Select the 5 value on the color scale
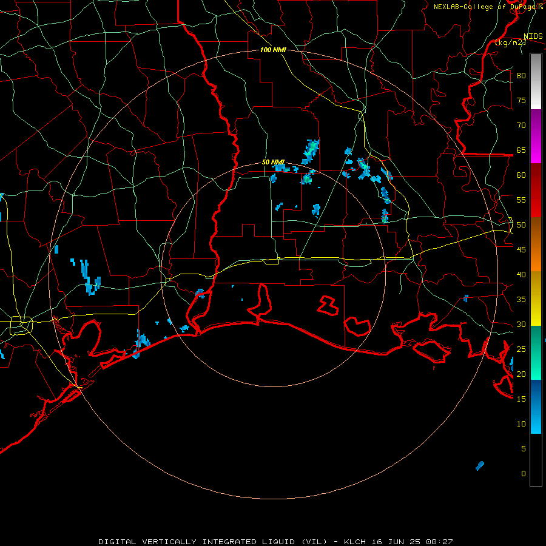Screen dimensions: 546x546 tap(524, 448)
